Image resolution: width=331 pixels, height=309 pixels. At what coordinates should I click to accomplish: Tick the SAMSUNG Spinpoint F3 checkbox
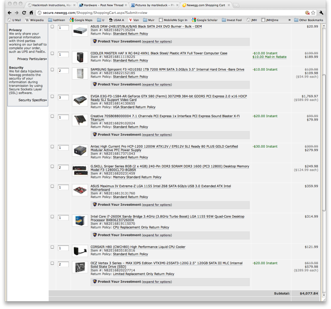tap(52, 70)
